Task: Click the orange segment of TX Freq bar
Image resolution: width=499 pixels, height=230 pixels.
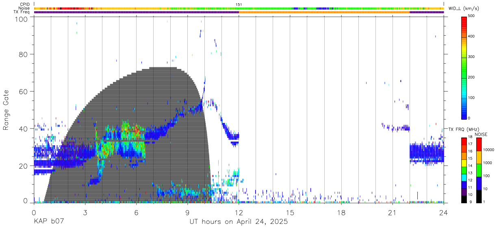Action: [x=324, y=12]
